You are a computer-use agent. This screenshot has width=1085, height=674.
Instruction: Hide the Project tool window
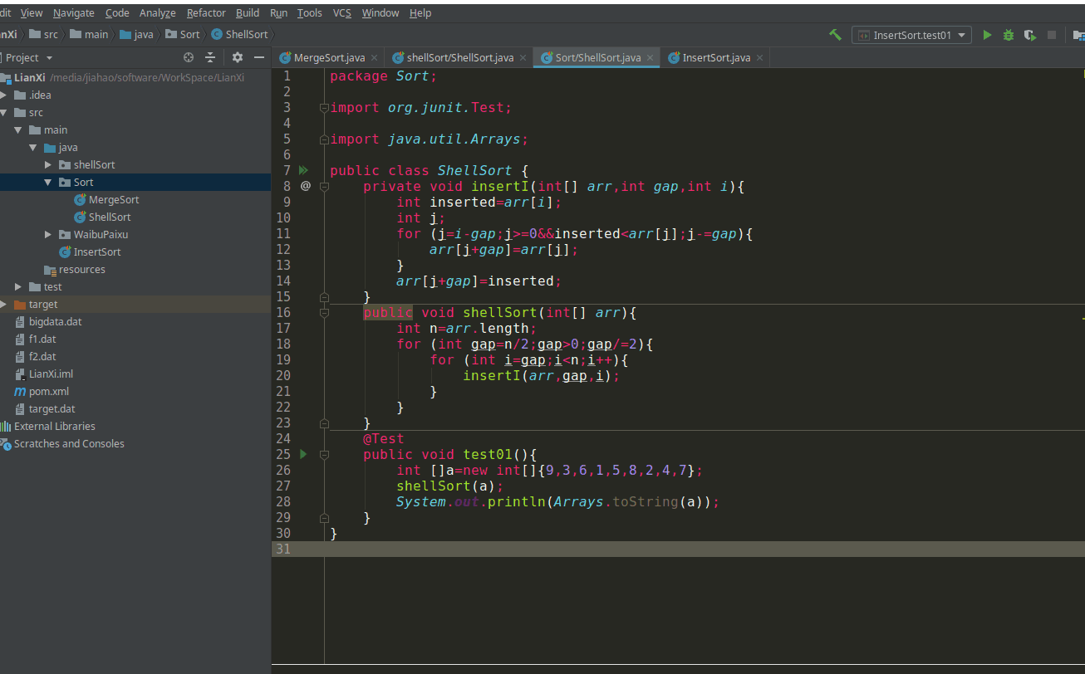(259, 57)
